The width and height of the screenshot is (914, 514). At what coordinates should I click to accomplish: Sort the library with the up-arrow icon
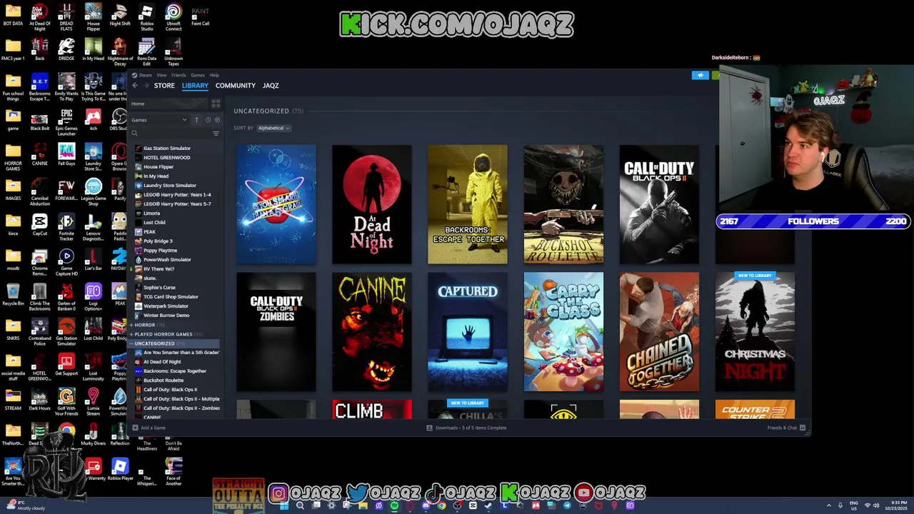tap(196, 120)
